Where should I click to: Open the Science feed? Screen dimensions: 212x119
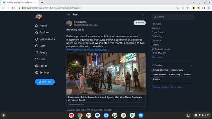[156, 28]
